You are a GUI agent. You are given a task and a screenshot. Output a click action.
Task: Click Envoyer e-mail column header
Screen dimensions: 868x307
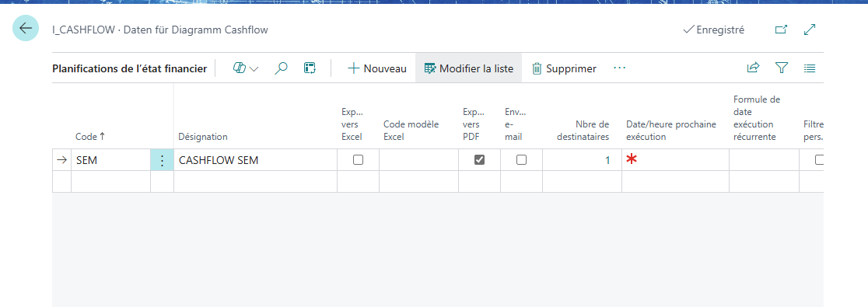[516, 124]
